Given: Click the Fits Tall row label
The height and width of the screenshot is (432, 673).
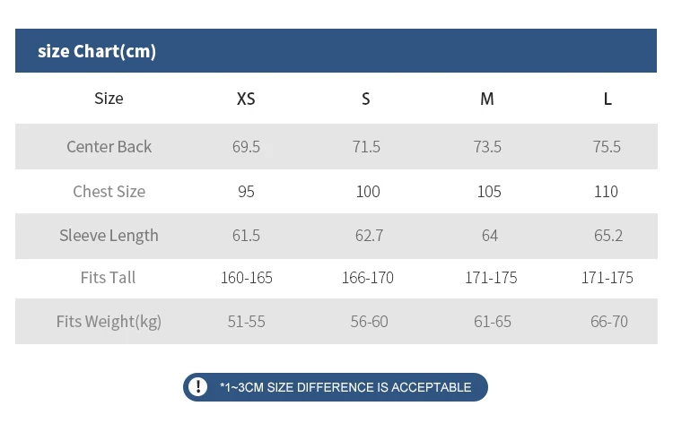Looking at the screenshot, I should [109, 277].
